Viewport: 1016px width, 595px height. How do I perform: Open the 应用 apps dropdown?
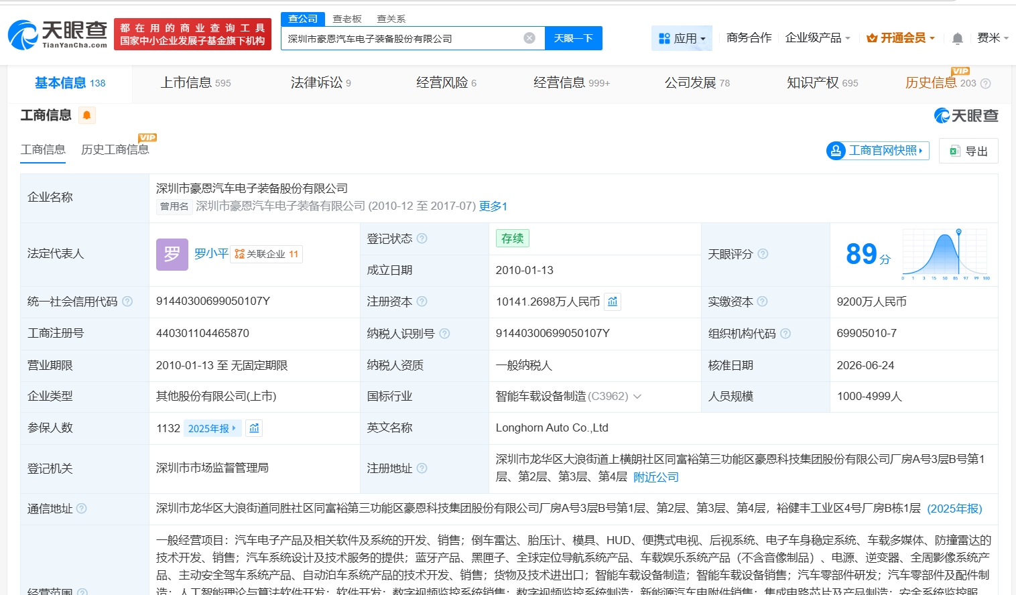682,38
